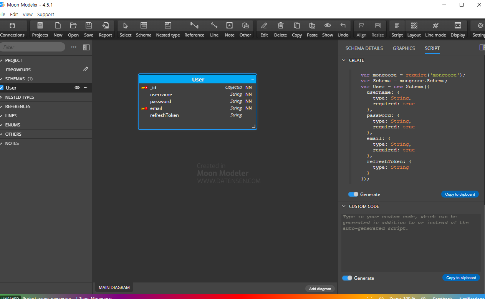Select the email field row
The width and height of the screenshot is (485, 299).
(x=197, y=108)
